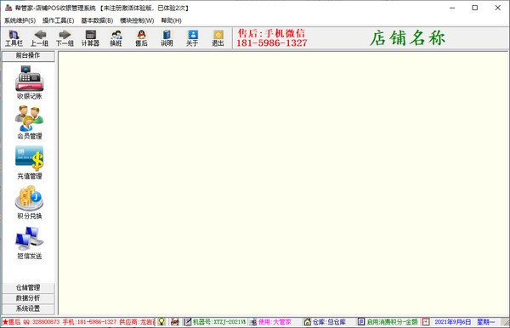Click the date 2021年9月6日 in status bar
The width and height of the screenshot is (510, 328).
pyautogui.click(x=453, y=322)
